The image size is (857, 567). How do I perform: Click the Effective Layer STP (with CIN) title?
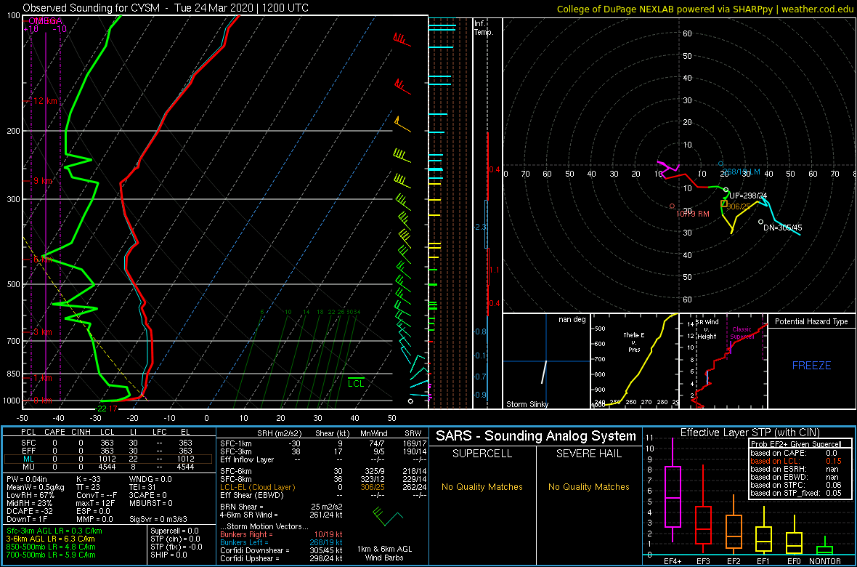coord(750,433)
